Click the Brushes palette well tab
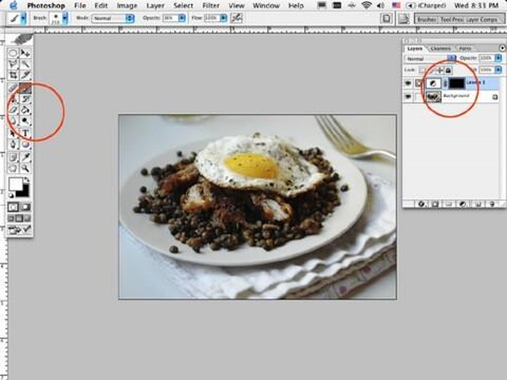Screen dimensions: 507x380 [x=428, y=17]
